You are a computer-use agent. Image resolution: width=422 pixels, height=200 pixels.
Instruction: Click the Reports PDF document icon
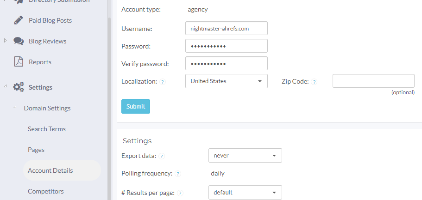[x=19, y=62]
